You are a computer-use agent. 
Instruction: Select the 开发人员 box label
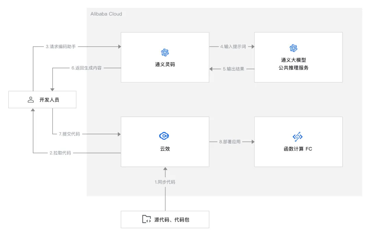[x=49, y=100]
